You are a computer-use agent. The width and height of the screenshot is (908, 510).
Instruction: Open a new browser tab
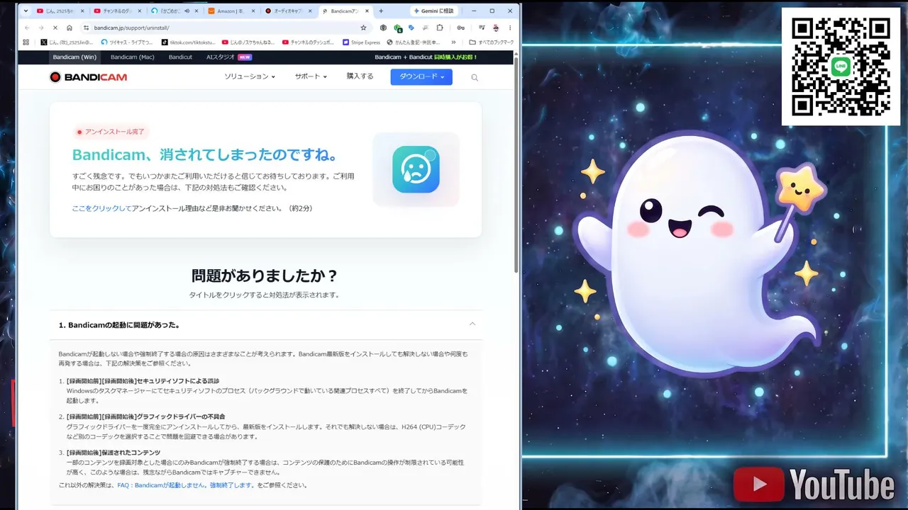(x=381, y=11)
